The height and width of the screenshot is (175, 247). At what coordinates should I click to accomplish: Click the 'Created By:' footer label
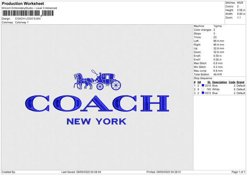click(x=9, y=172)
